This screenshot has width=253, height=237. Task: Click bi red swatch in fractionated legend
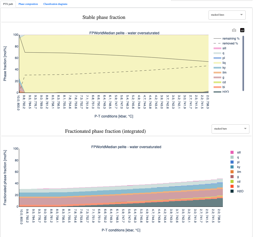[x=232, y=186]
